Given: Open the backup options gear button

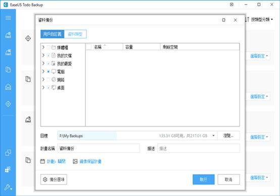Looking at the screenshot, I should (x=54, y=179).
